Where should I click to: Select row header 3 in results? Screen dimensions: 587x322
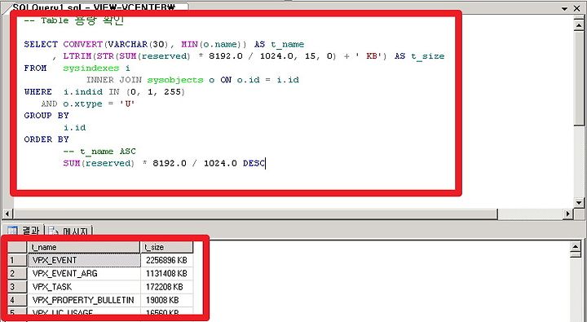coord(17,287)
